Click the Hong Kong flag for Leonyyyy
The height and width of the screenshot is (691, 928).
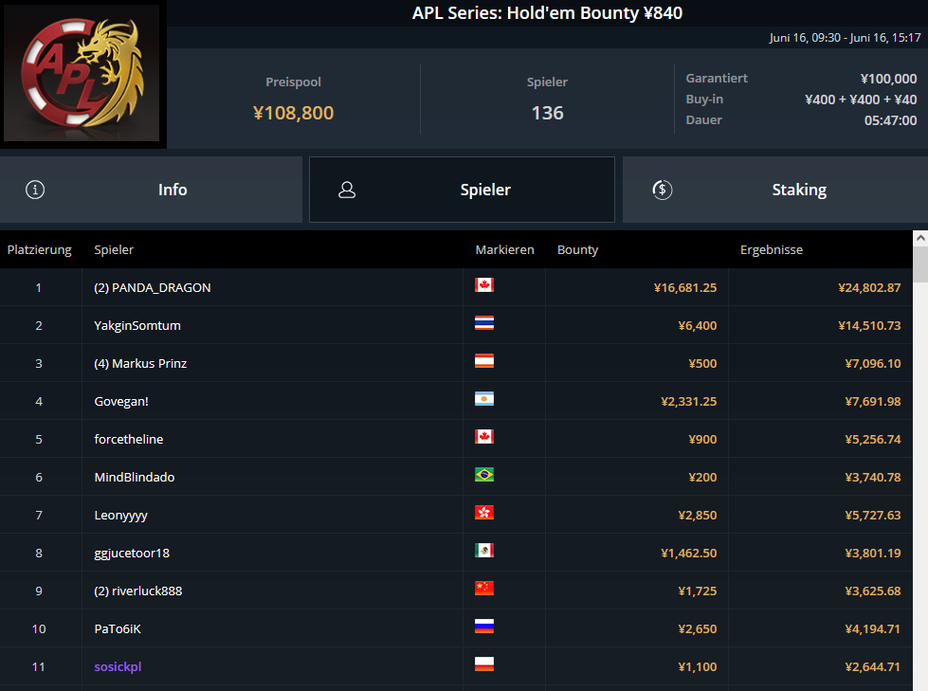[484, 513]
